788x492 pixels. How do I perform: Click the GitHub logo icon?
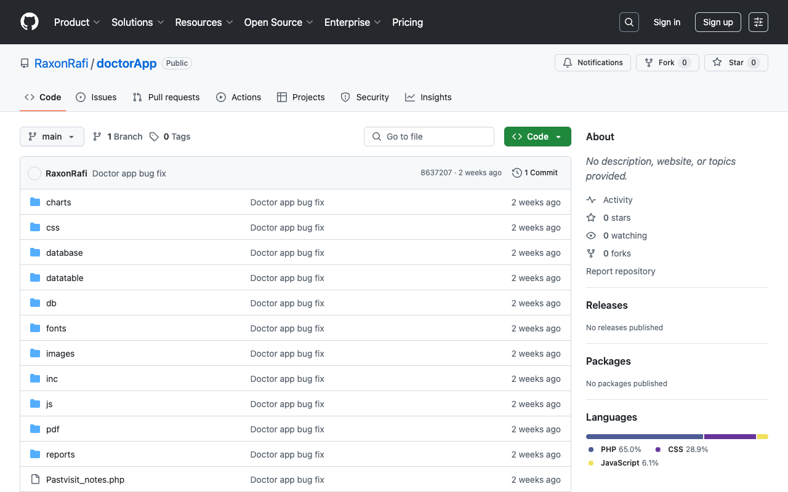coord(30,22)
